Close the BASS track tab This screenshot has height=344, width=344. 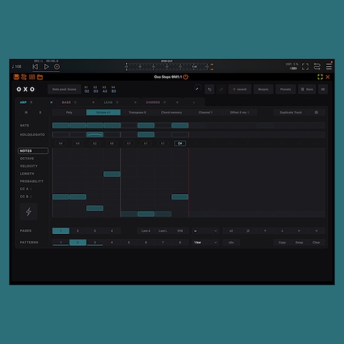click(x=94, y=103)
